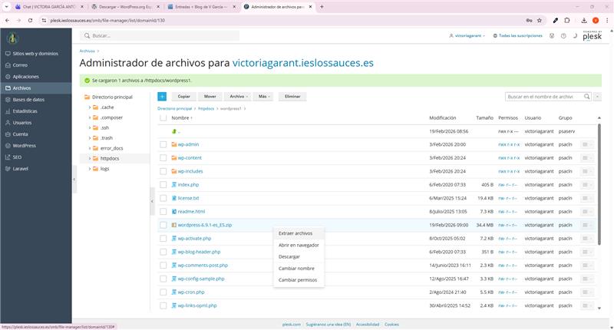614x330 pixels.
Task: Click the browser reload page icon
Action: point(30,21)
